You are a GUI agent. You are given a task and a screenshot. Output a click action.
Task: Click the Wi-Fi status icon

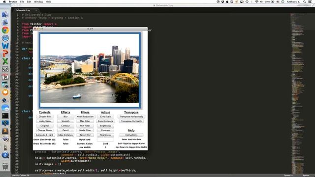[256, 2]
